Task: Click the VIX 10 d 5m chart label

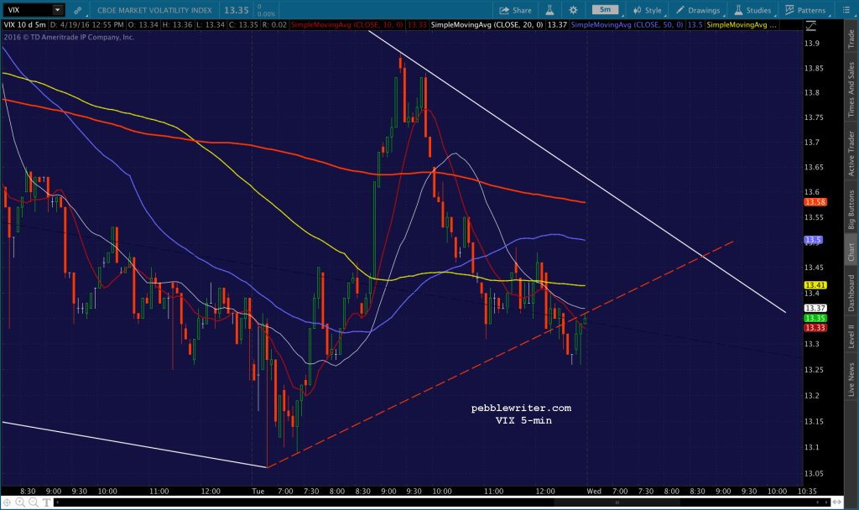Action: coord(24,25)
